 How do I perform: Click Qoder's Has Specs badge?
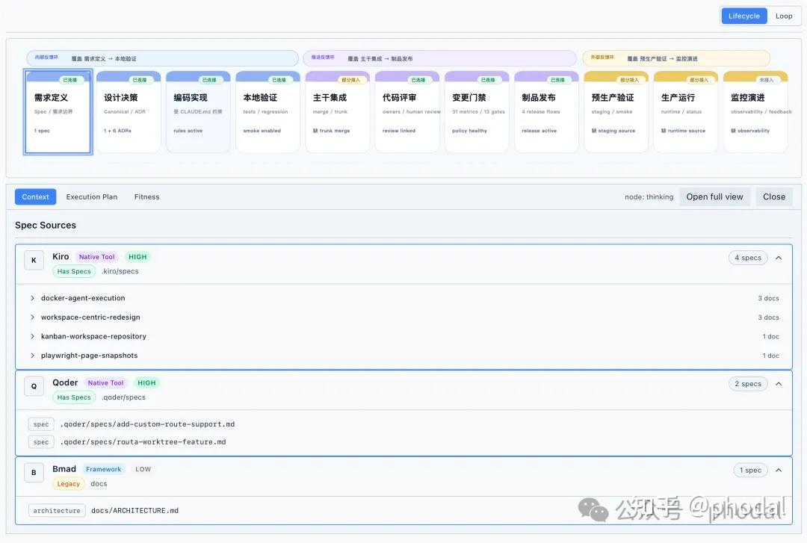[74, 397]
